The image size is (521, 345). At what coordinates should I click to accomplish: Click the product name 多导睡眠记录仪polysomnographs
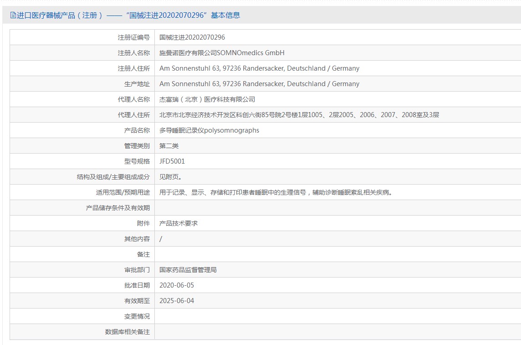click(209, 130)
